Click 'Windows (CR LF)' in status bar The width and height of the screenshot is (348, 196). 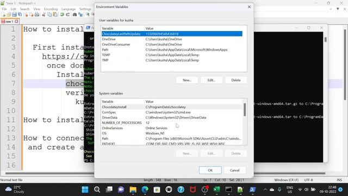tap(287, 180)
